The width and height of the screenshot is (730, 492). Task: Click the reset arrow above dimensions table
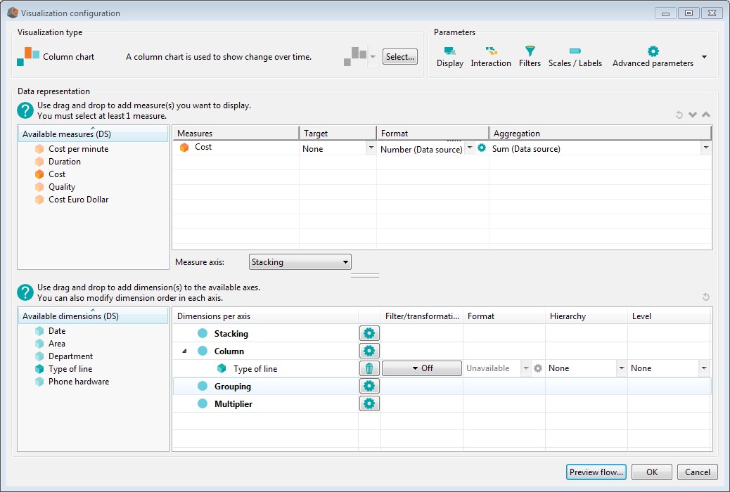pos(706,297)
